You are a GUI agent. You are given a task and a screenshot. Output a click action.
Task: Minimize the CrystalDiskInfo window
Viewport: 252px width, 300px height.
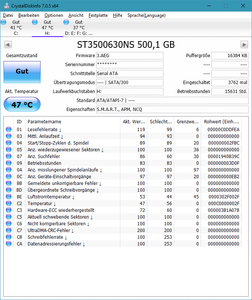pos(209,6)
